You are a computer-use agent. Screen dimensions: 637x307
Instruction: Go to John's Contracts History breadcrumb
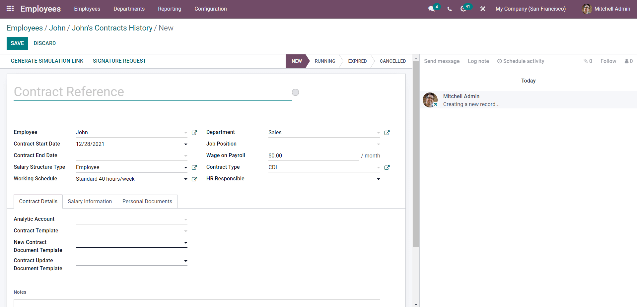click(x=112, y=28)
